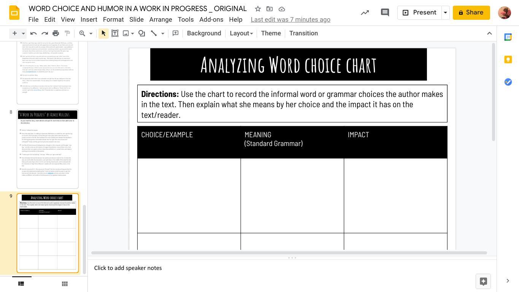This screenshot has width=519, height=292.
Task: Open Google Calendar side panel
Action: (508, 37)
